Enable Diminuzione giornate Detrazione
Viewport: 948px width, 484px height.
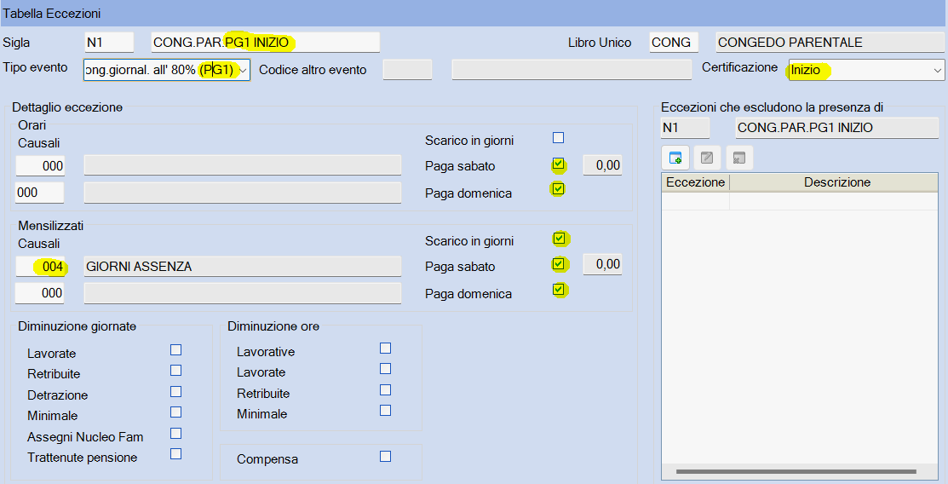point(176,391)
